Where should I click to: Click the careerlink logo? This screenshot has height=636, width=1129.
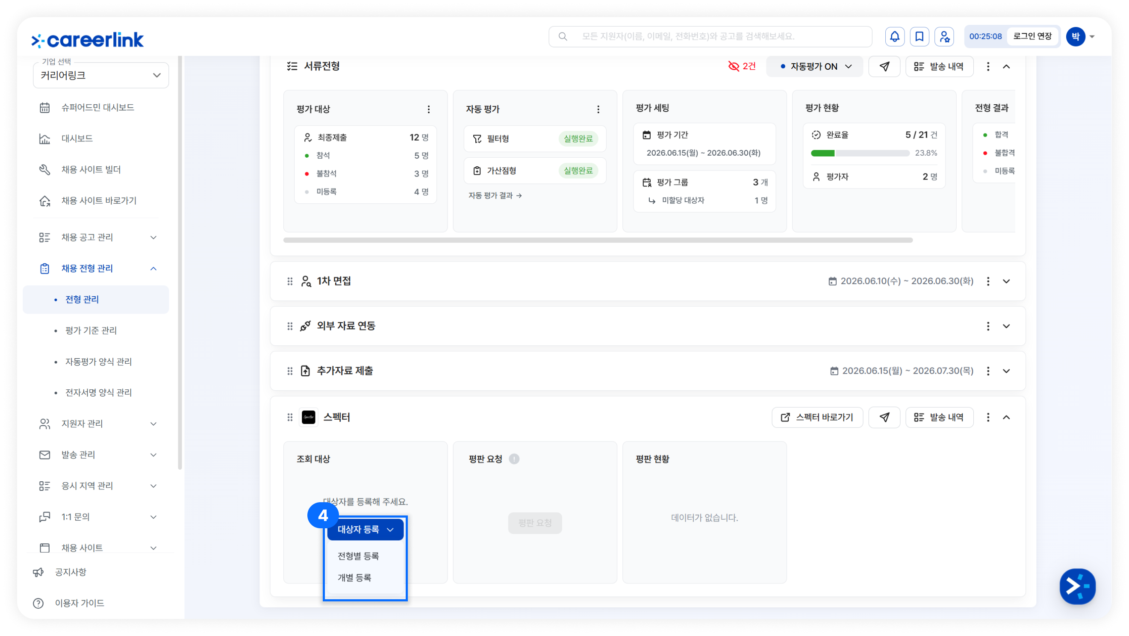pyautogui.click(x=87, y=40)
